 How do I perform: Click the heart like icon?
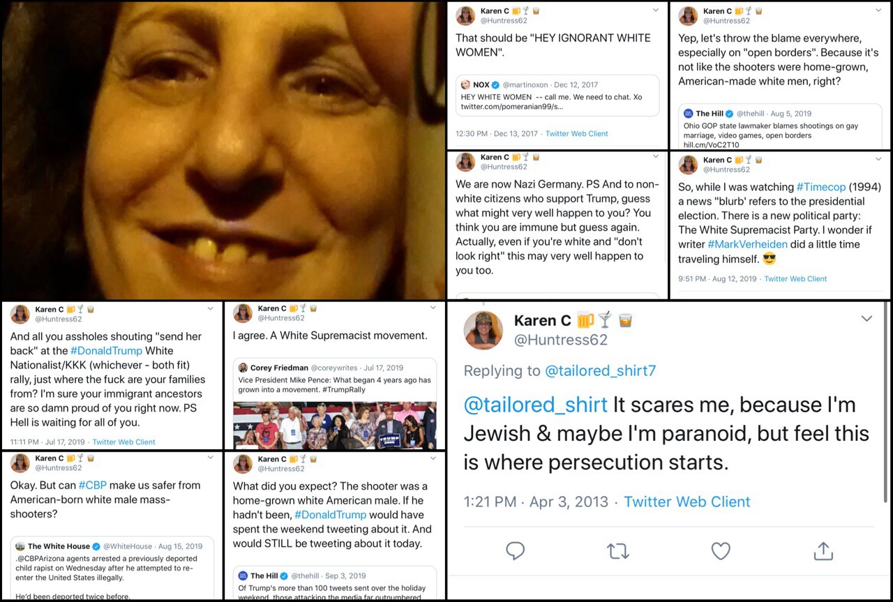coord(721,551)
